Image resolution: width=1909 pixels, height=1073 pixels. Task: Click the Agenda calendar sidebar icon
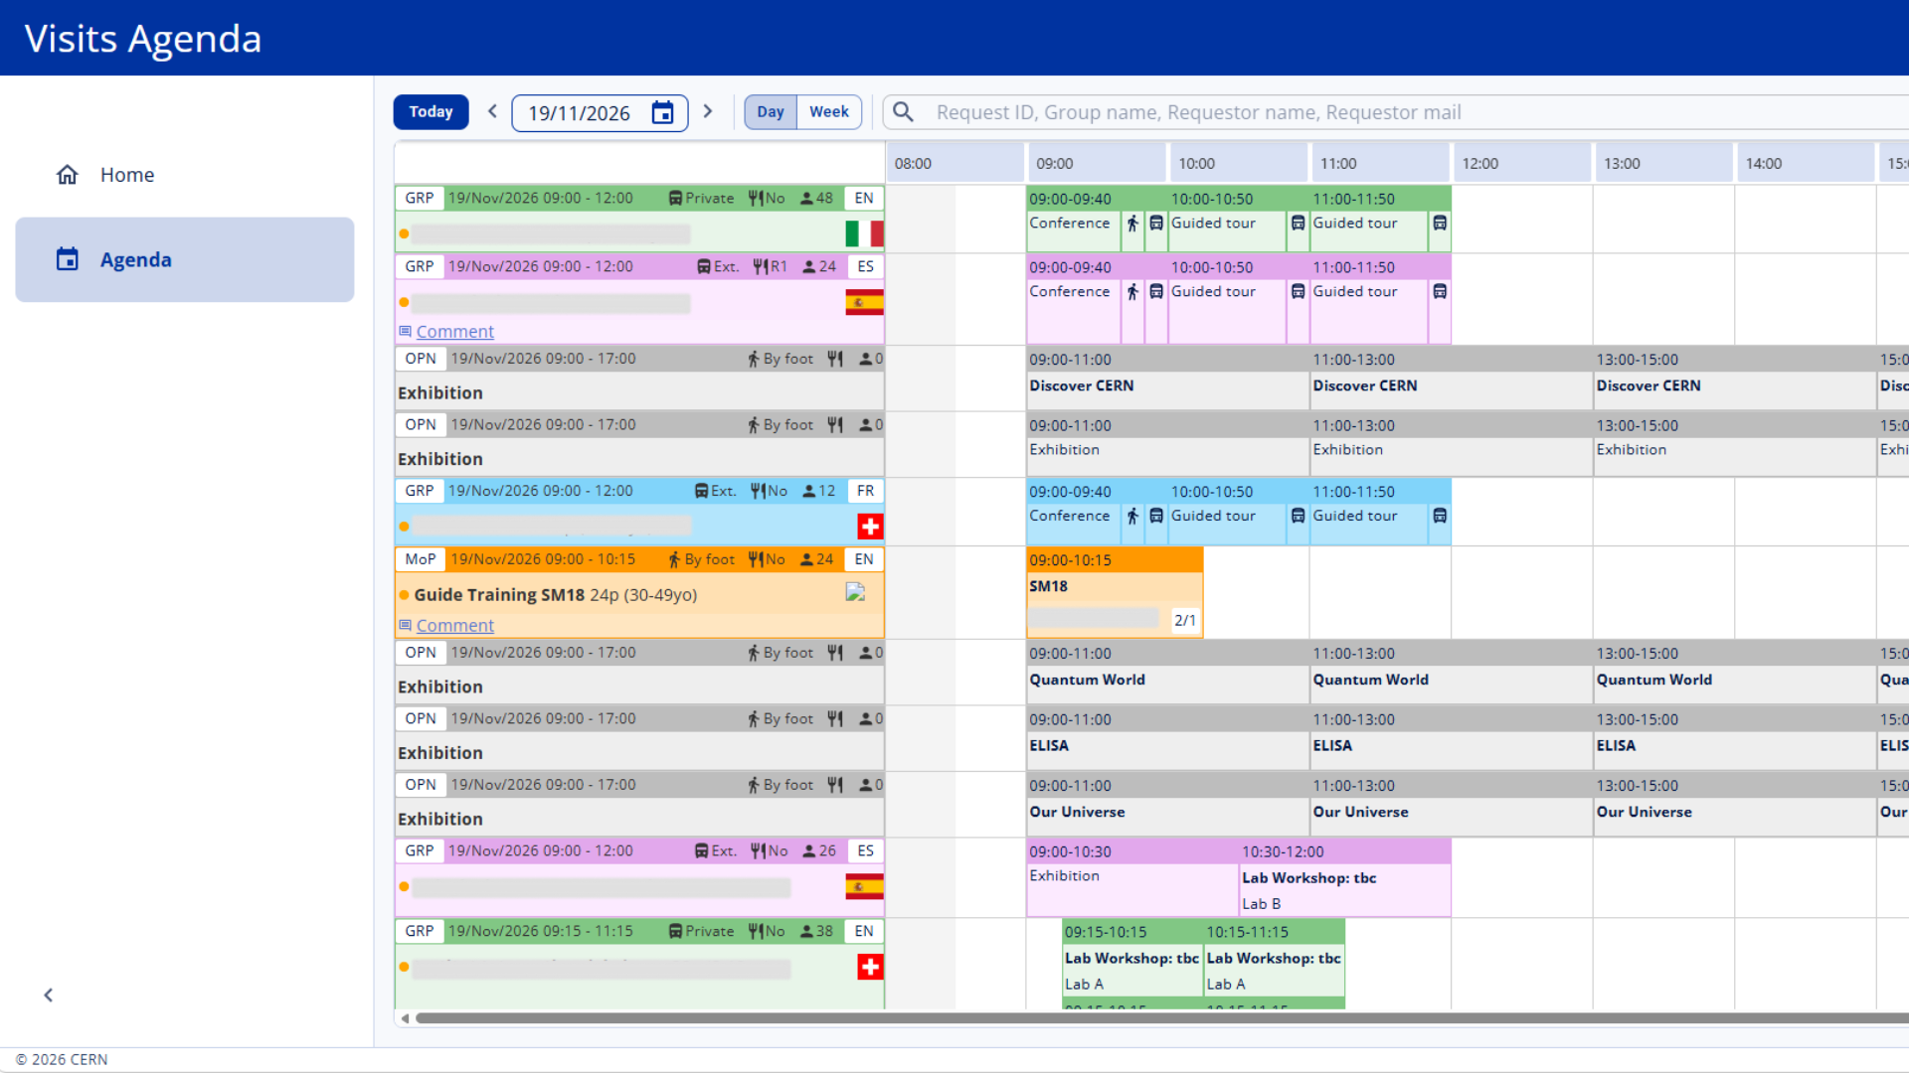(x=67, y=259)
